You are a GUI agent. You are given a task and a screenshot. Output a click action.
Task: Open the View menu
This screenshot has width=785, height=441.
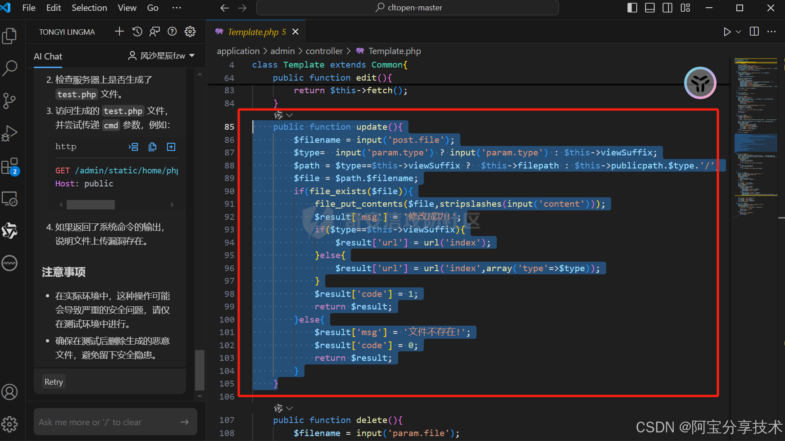click(x=127, y=8)
